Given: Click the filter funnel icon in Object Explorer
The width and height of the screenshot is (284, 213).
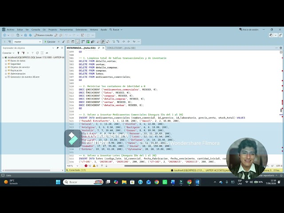Looking at the screenshot, I should point(32,53).
